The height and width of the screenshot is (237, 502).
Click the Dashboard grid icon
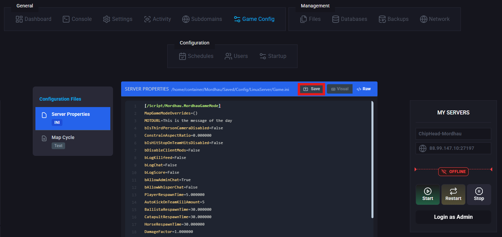pyautogui.click(x=19, y=19)
